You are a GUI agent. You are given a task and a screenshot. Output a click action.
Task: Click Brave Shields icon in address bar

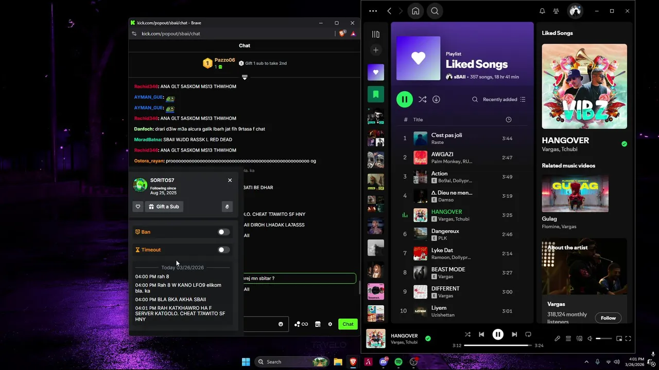pos(342,33)
